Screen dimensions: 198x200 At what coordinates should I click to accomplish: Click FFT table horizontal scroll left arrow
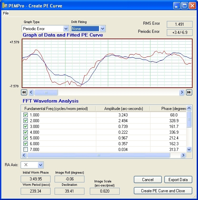(x=24, y=155)
